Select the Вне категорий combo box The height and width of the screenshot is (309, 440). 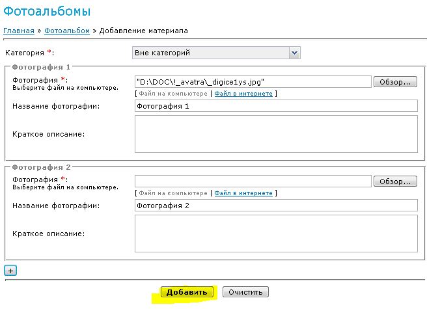click(x=216, y=53)
